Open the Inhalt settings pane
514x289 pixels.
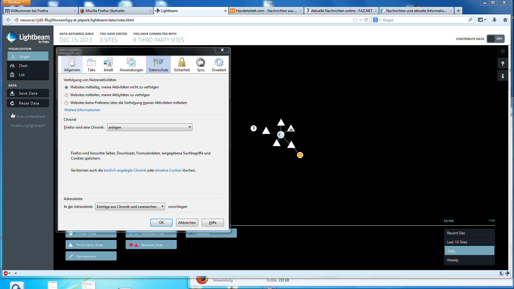[x=108, y=65]
